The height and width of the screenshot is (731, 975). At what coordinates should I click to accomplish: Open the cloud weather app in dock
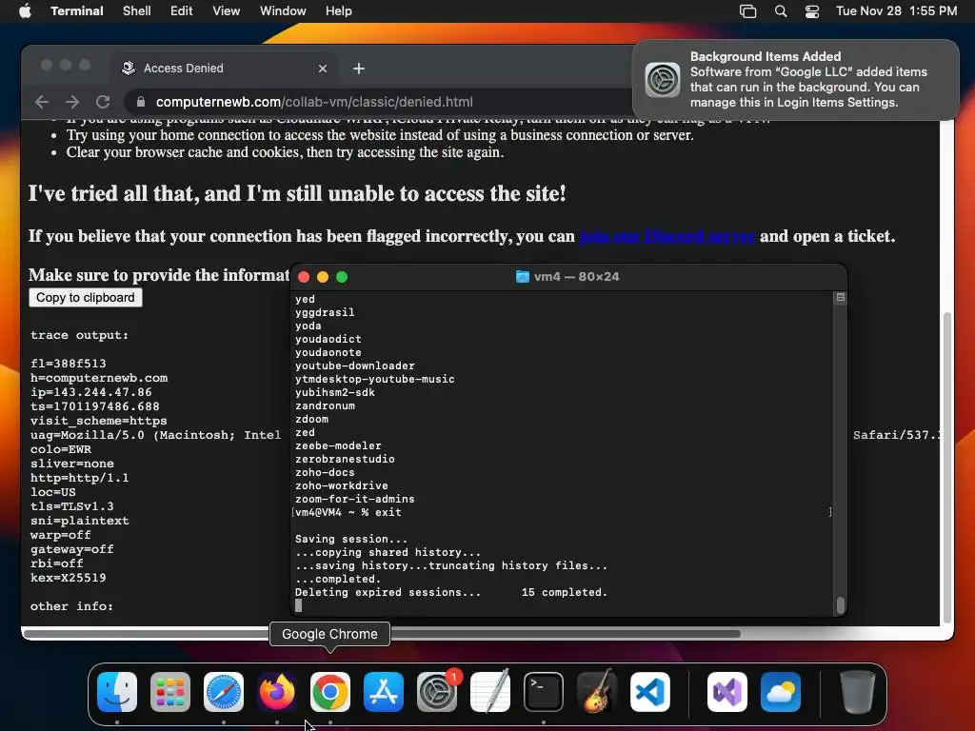[x=781, y=692]
